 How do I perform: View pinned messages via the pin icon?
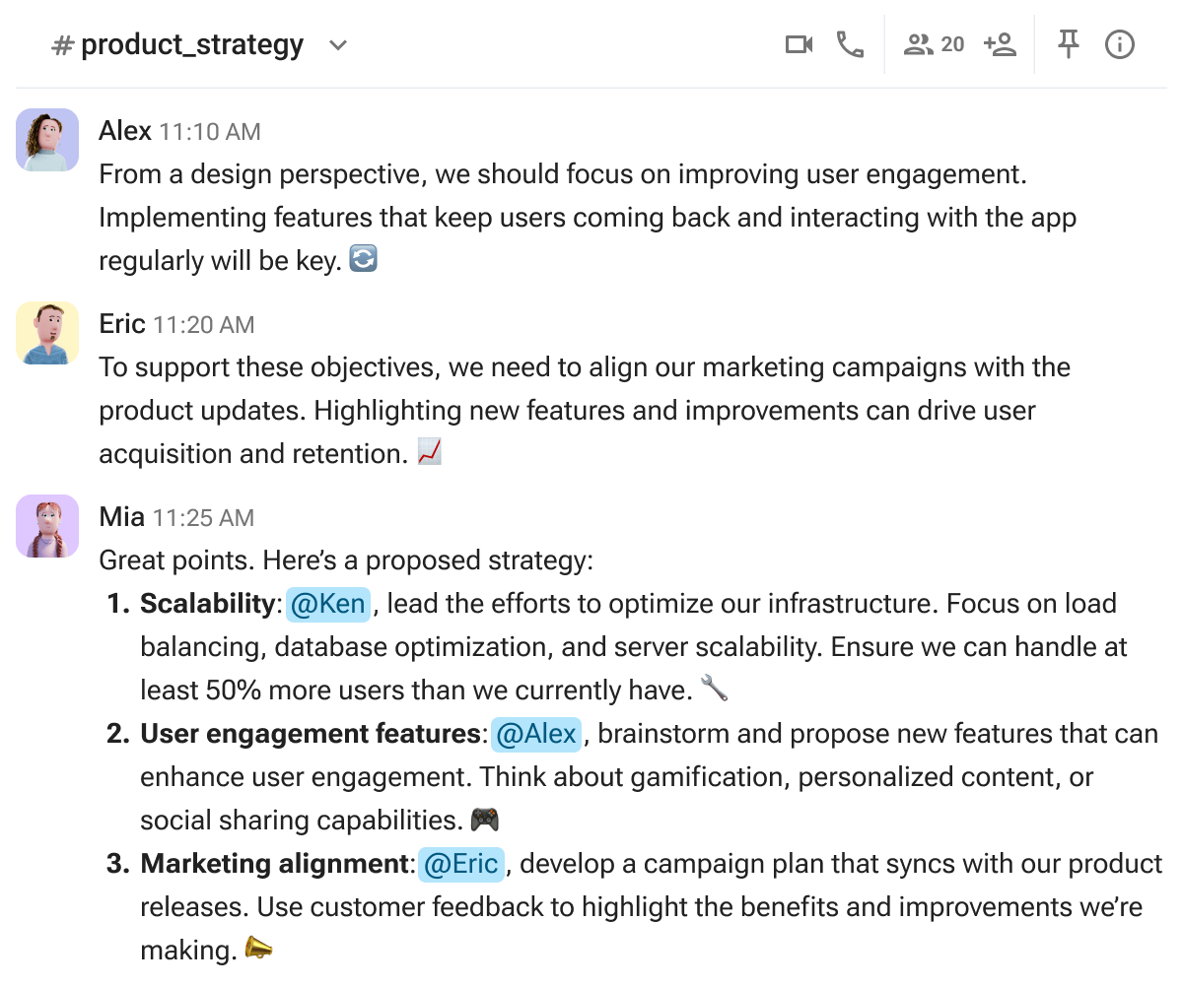point(1068,43)
